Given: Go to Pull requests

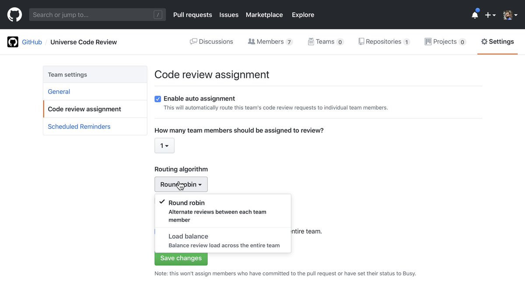Looking at the screenshot, I should pyautogui.click(x=192, y=15).
